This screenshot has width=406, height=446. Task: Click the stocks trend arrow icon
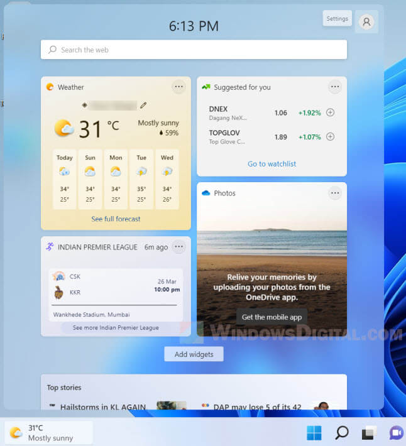tap(206, 87)
